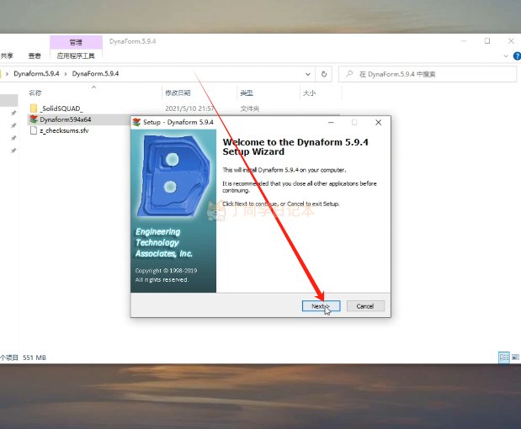The width and height of the screenshot is (521, 429).
Task: Select the z_checksums.sfv file icon
Action: 34,130
